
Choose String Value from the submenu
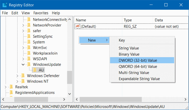coord(142,48)
